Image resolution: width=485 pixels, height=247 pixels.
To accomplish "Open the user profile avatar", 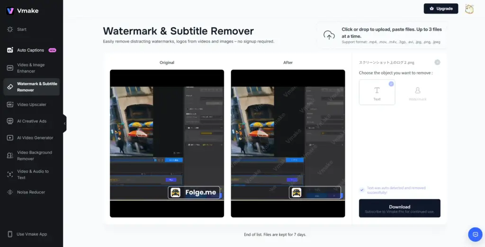I will coord(469,9).
